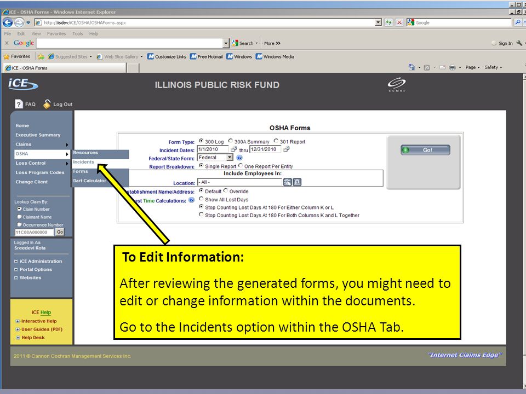Click the Free Hotmail favorites link icon
The image size is (526, 394).
[193, 56]
